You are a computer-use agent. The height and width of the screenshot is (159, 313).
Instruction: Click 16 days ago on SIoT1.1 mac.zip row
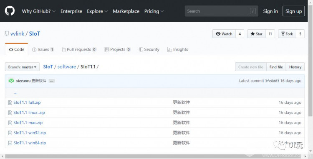pyautogui.click(x=290, y=123)
